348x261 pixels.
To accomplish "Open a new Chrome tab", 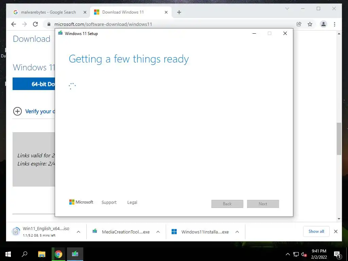I will click(x=179, y=13).
